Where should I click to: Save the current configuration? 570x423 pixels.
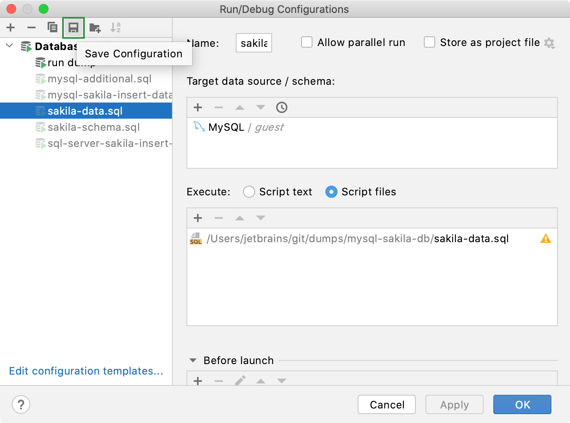tap(73, 27)
